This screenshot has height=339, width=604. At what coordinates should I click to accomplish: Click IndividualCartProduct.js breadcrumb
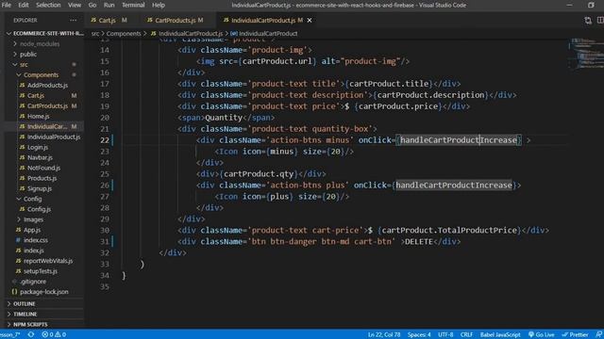[x=191, y=34]
